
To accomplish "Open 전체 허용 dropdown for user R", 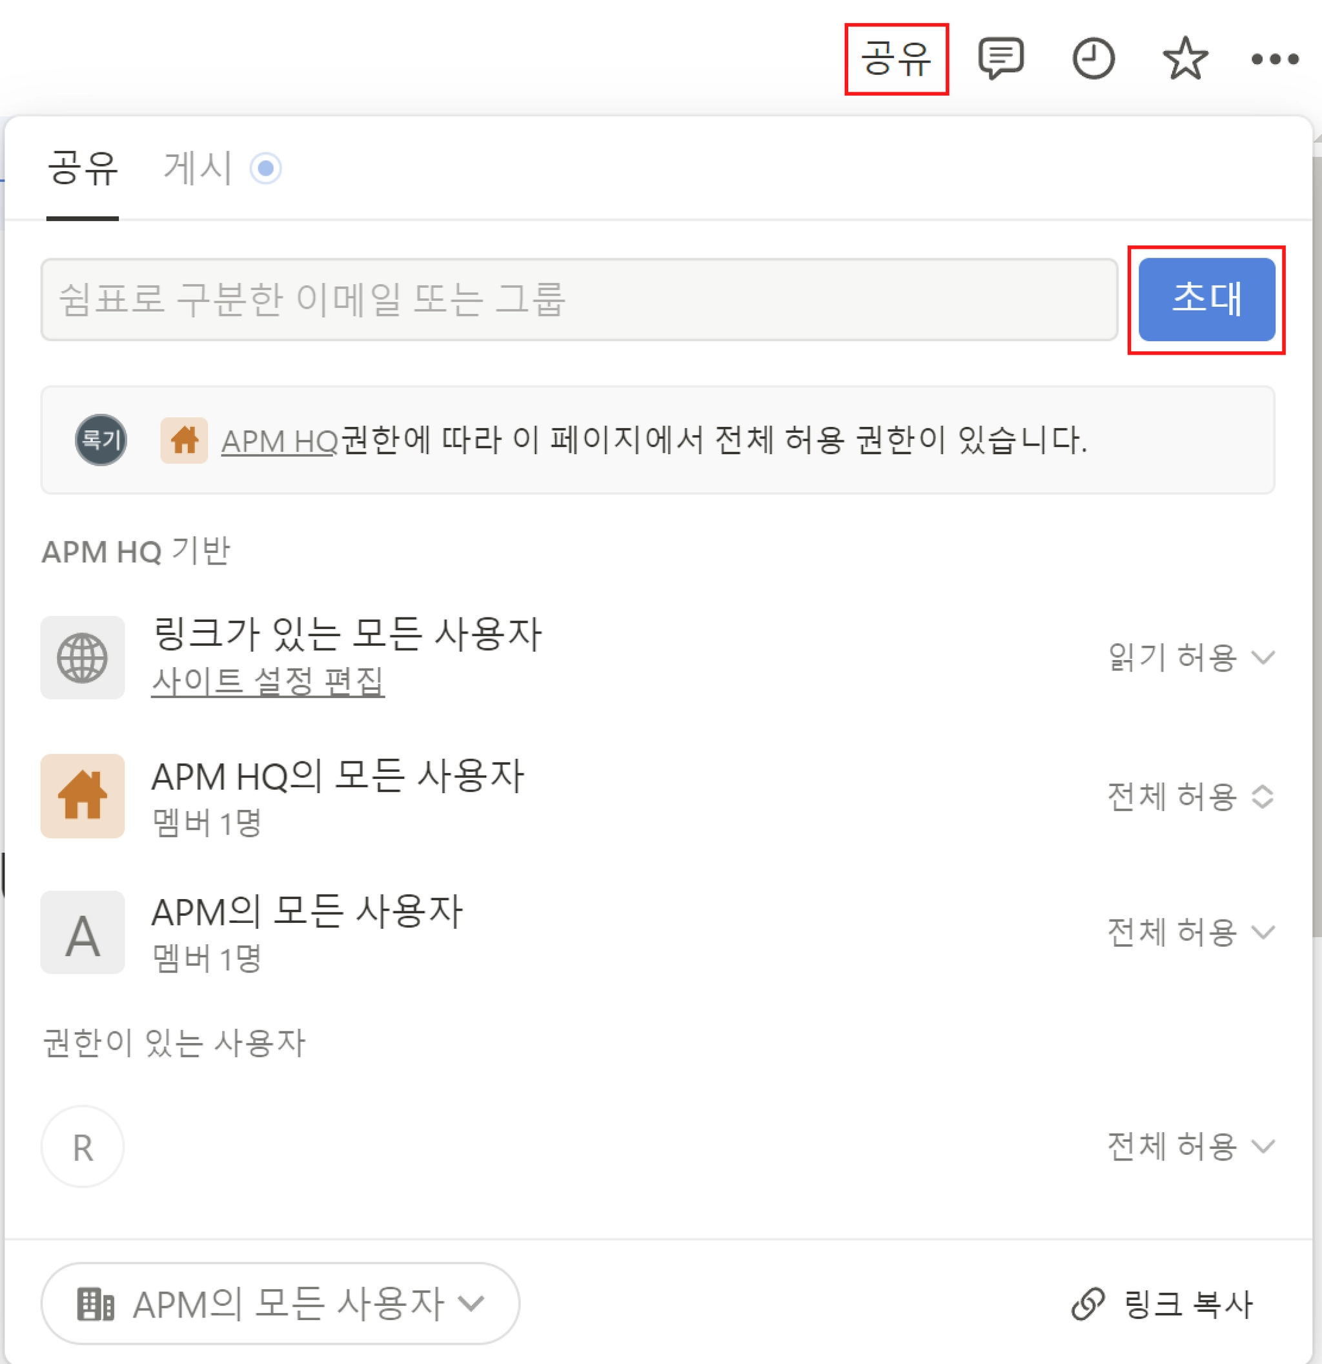I will [x=1190, y=1147].
